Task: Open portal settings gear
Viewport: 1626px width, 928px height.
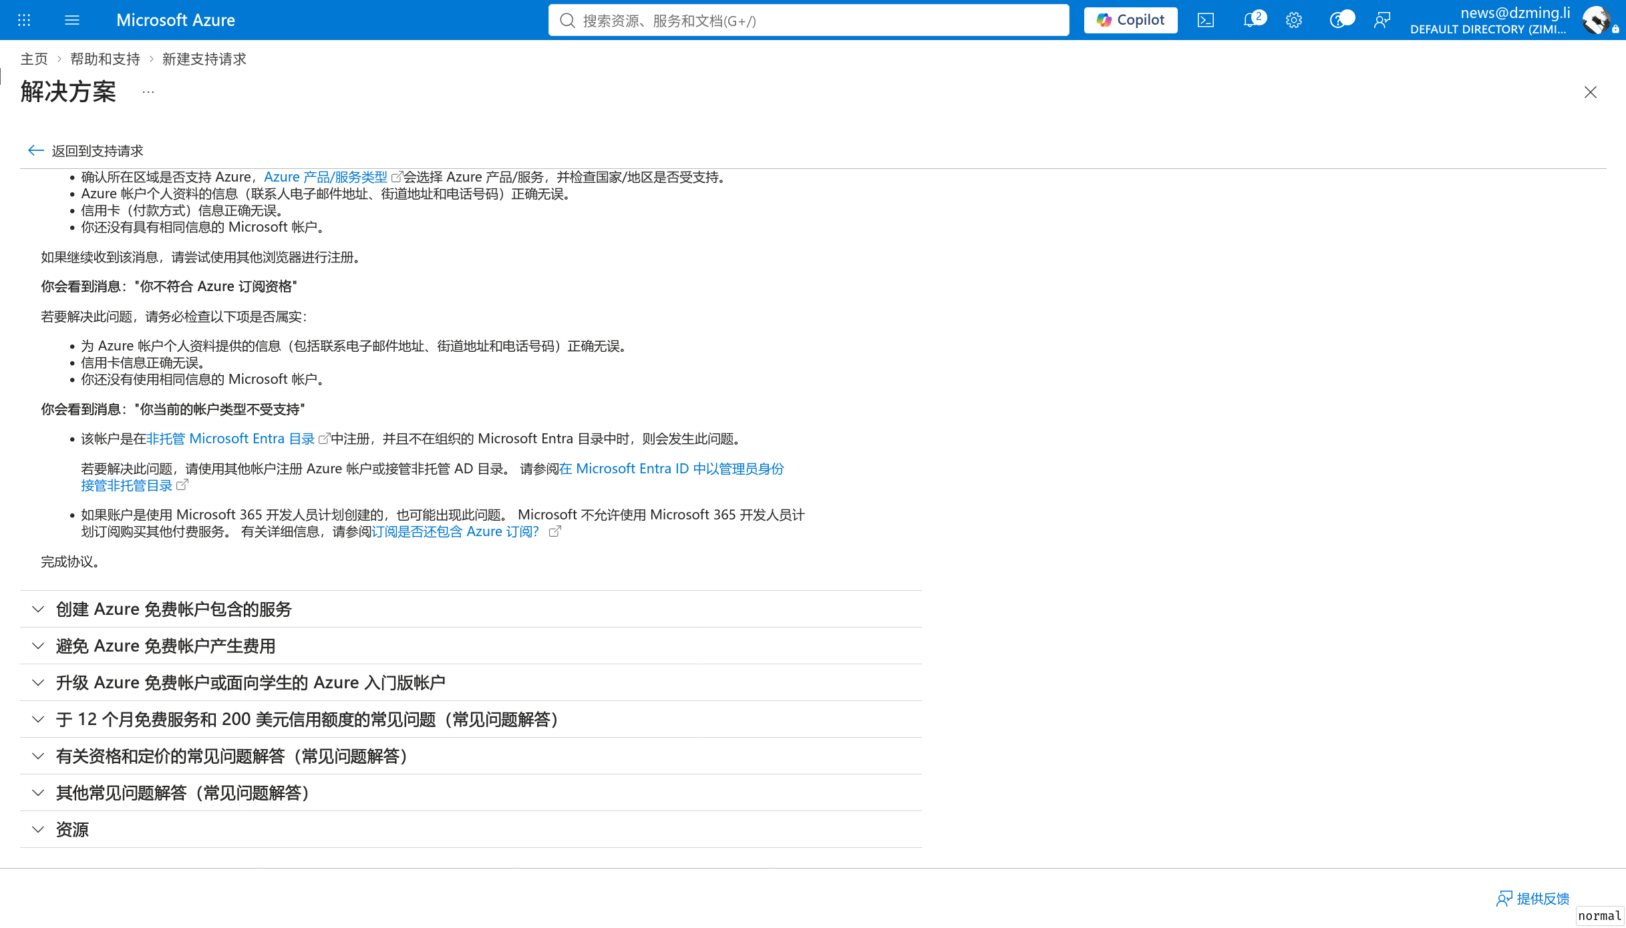Action: 1294,20
